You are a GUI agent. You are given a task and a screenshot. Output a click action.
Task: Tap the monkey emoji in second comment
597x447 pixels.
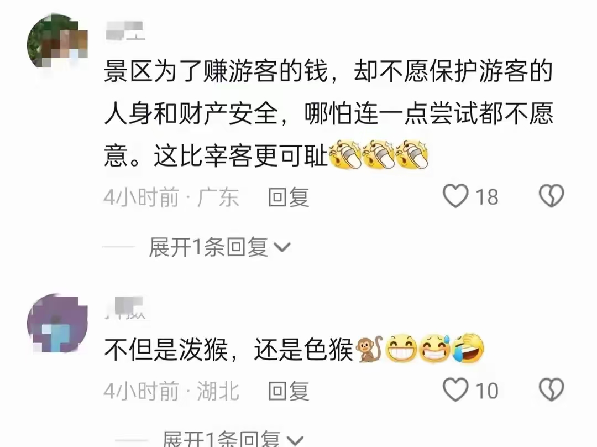click(x=369, y=349)
